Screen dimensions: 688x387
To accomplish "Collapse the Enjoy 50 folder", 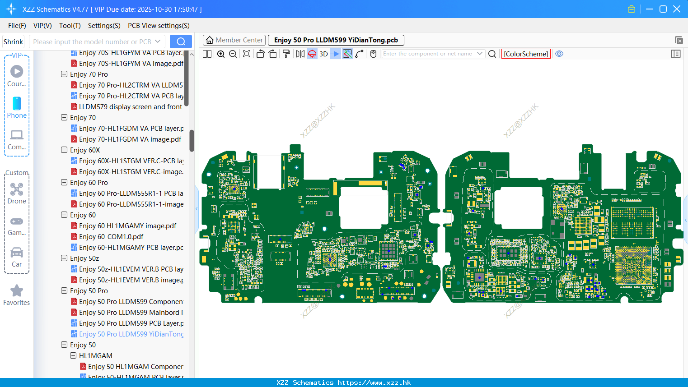I will click(x=64, y=345).
